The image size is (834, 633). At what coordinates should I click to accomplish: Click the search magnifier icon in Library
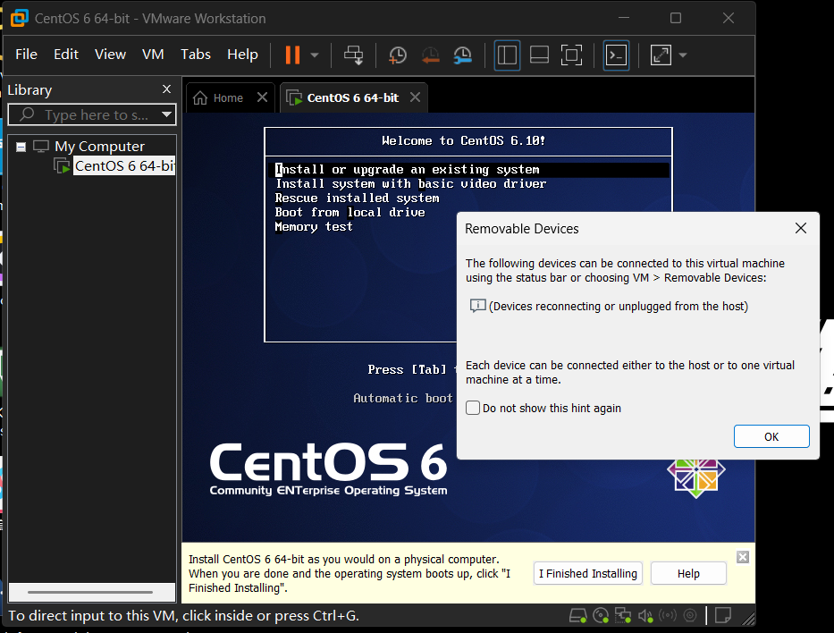(27, 114)
